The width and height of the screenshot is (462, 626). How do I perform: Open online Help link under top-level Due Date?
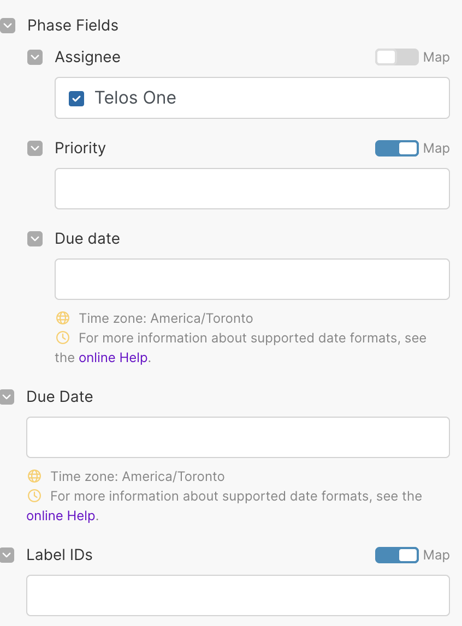tap(61, 515)
